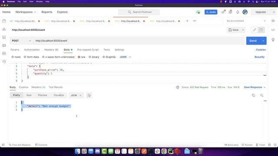Viewport: 278px width, 156px height.
Task: Click the network globe icon near status
Action: point(178,87)
